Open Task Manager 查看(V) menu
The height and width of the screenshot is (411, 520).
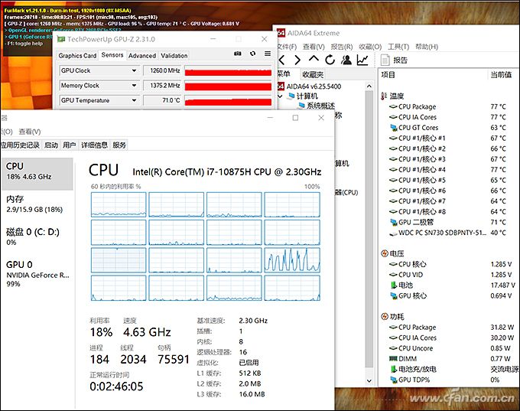click(x=30, y=132)
